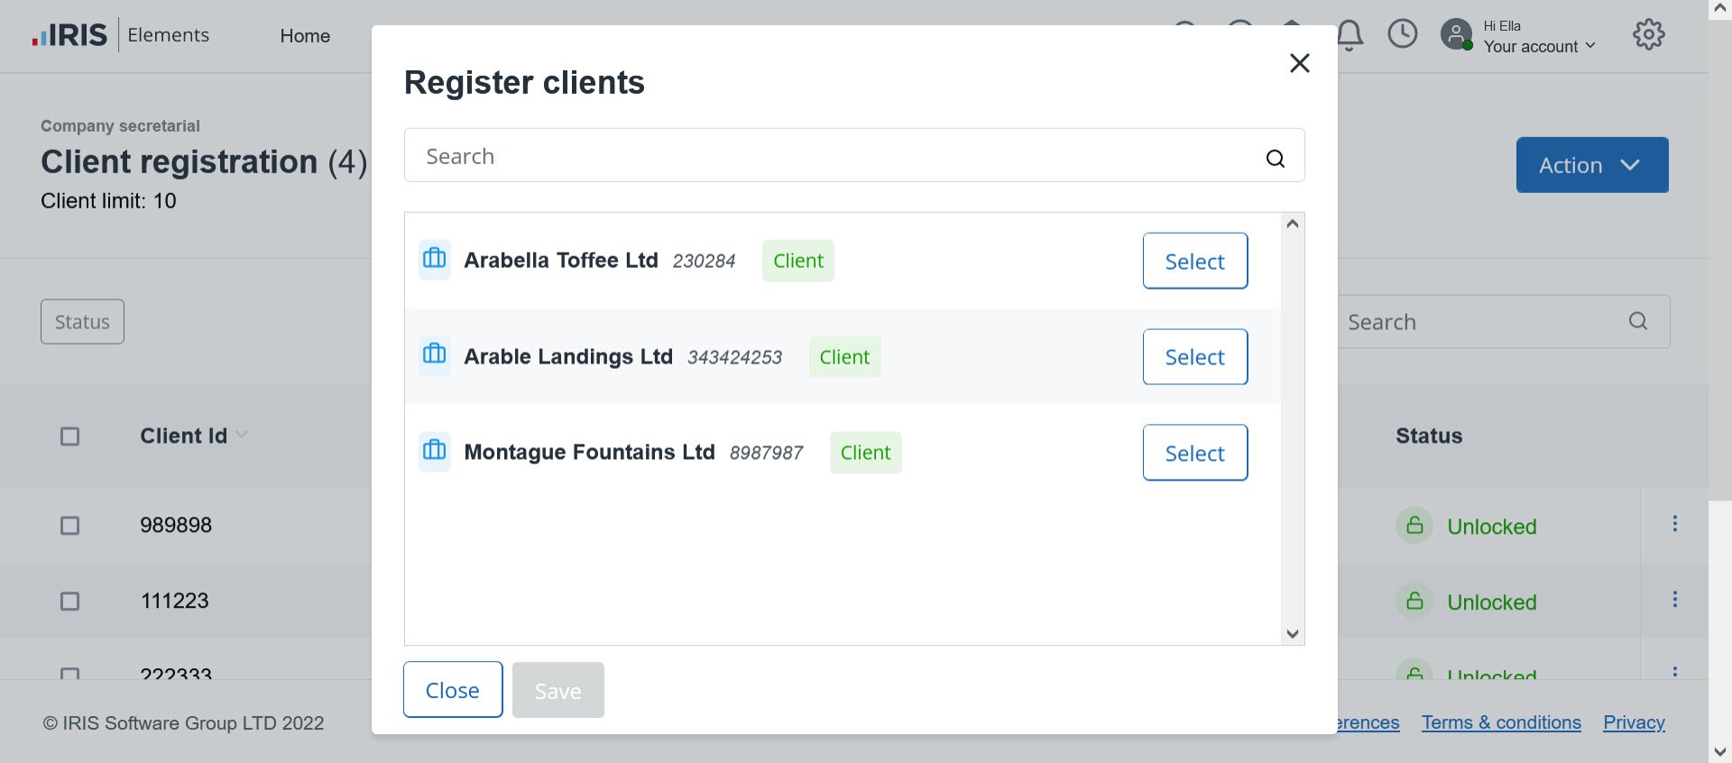The height and width of the screenshot is (763, 1732).
Task: Open the clock history icon
Action: coord(1402,34)
